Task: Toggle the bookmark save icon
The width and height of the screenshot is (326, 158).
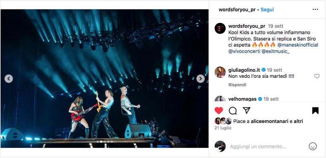Action: click(x=315, y=111)
